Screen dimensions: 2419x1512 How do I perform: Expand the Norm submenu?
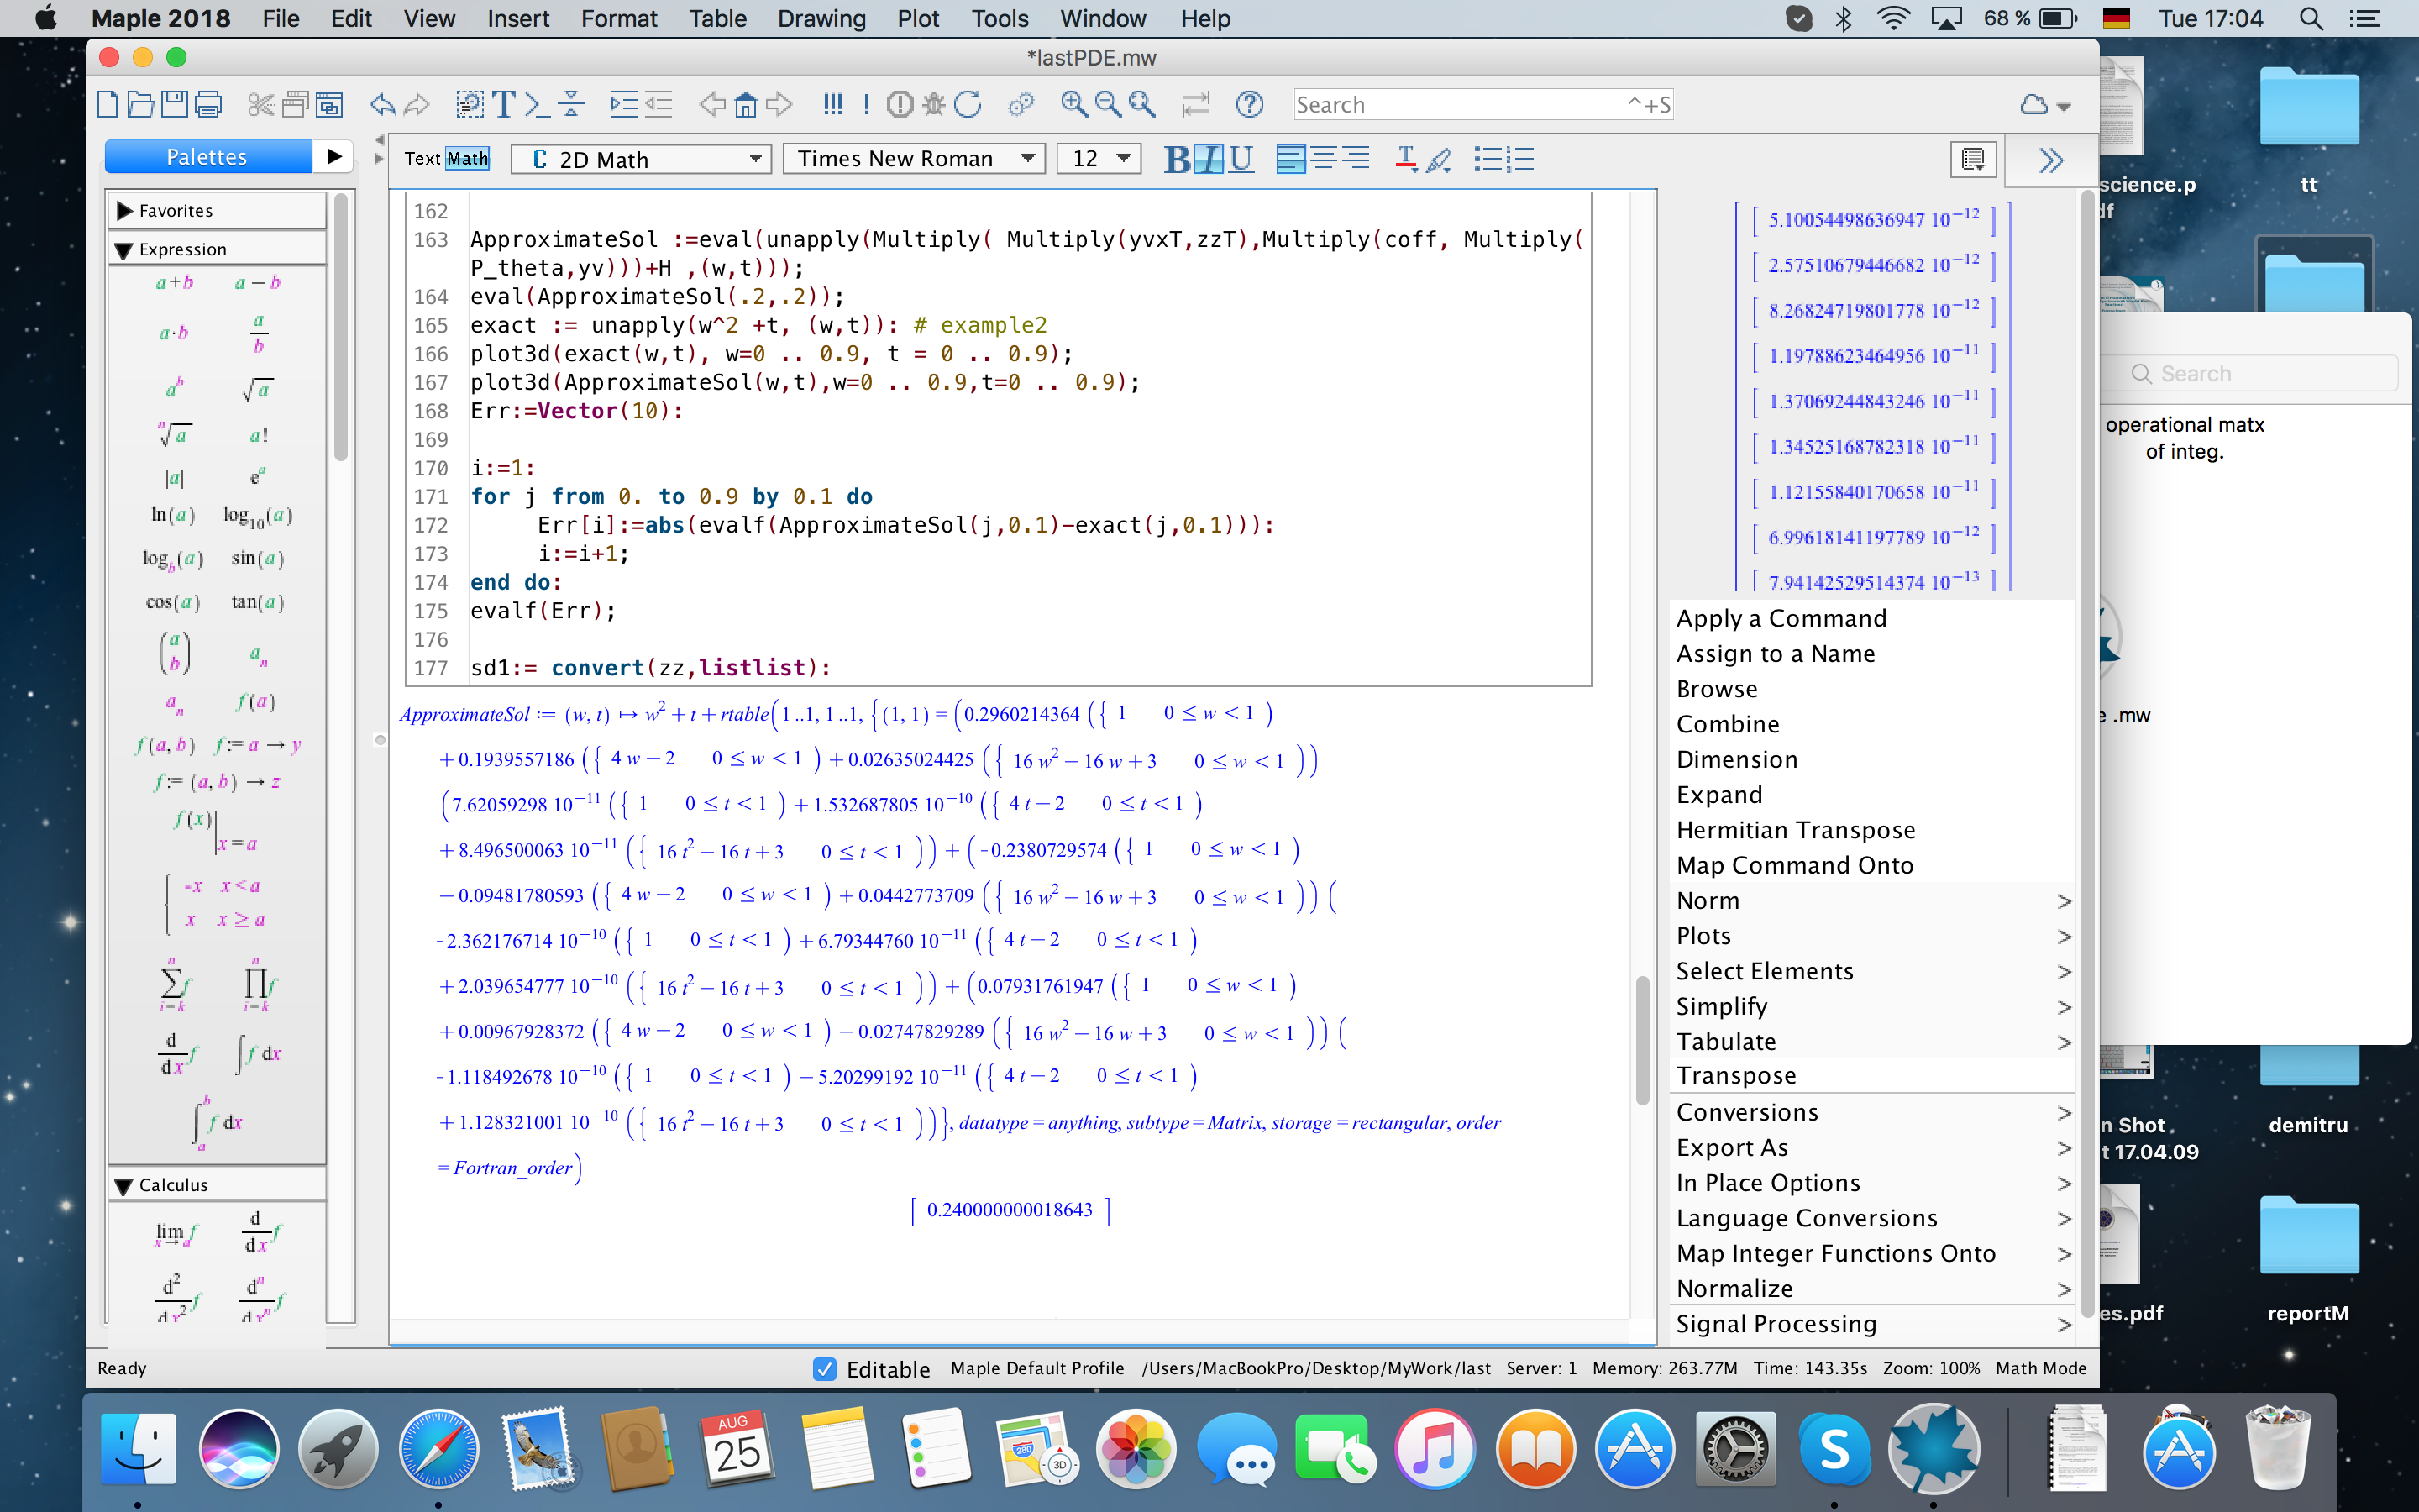coord(1871,901)
